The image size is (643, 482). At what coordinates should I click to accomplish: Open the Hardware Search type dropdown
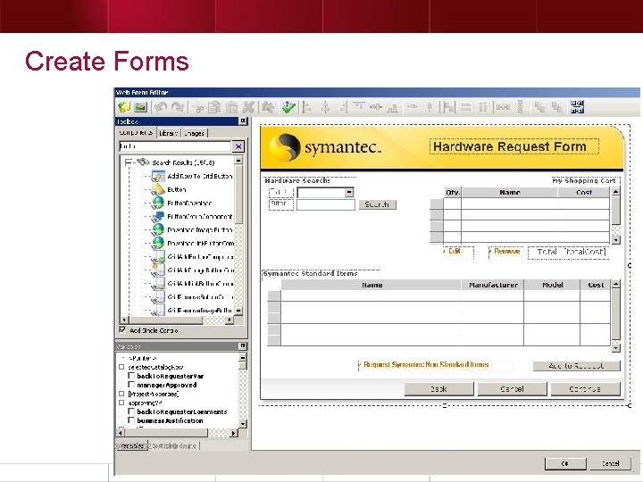point(349,192)
